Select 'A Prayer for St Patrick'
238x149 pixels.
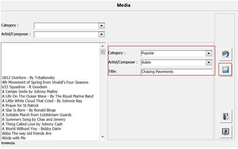20,105
